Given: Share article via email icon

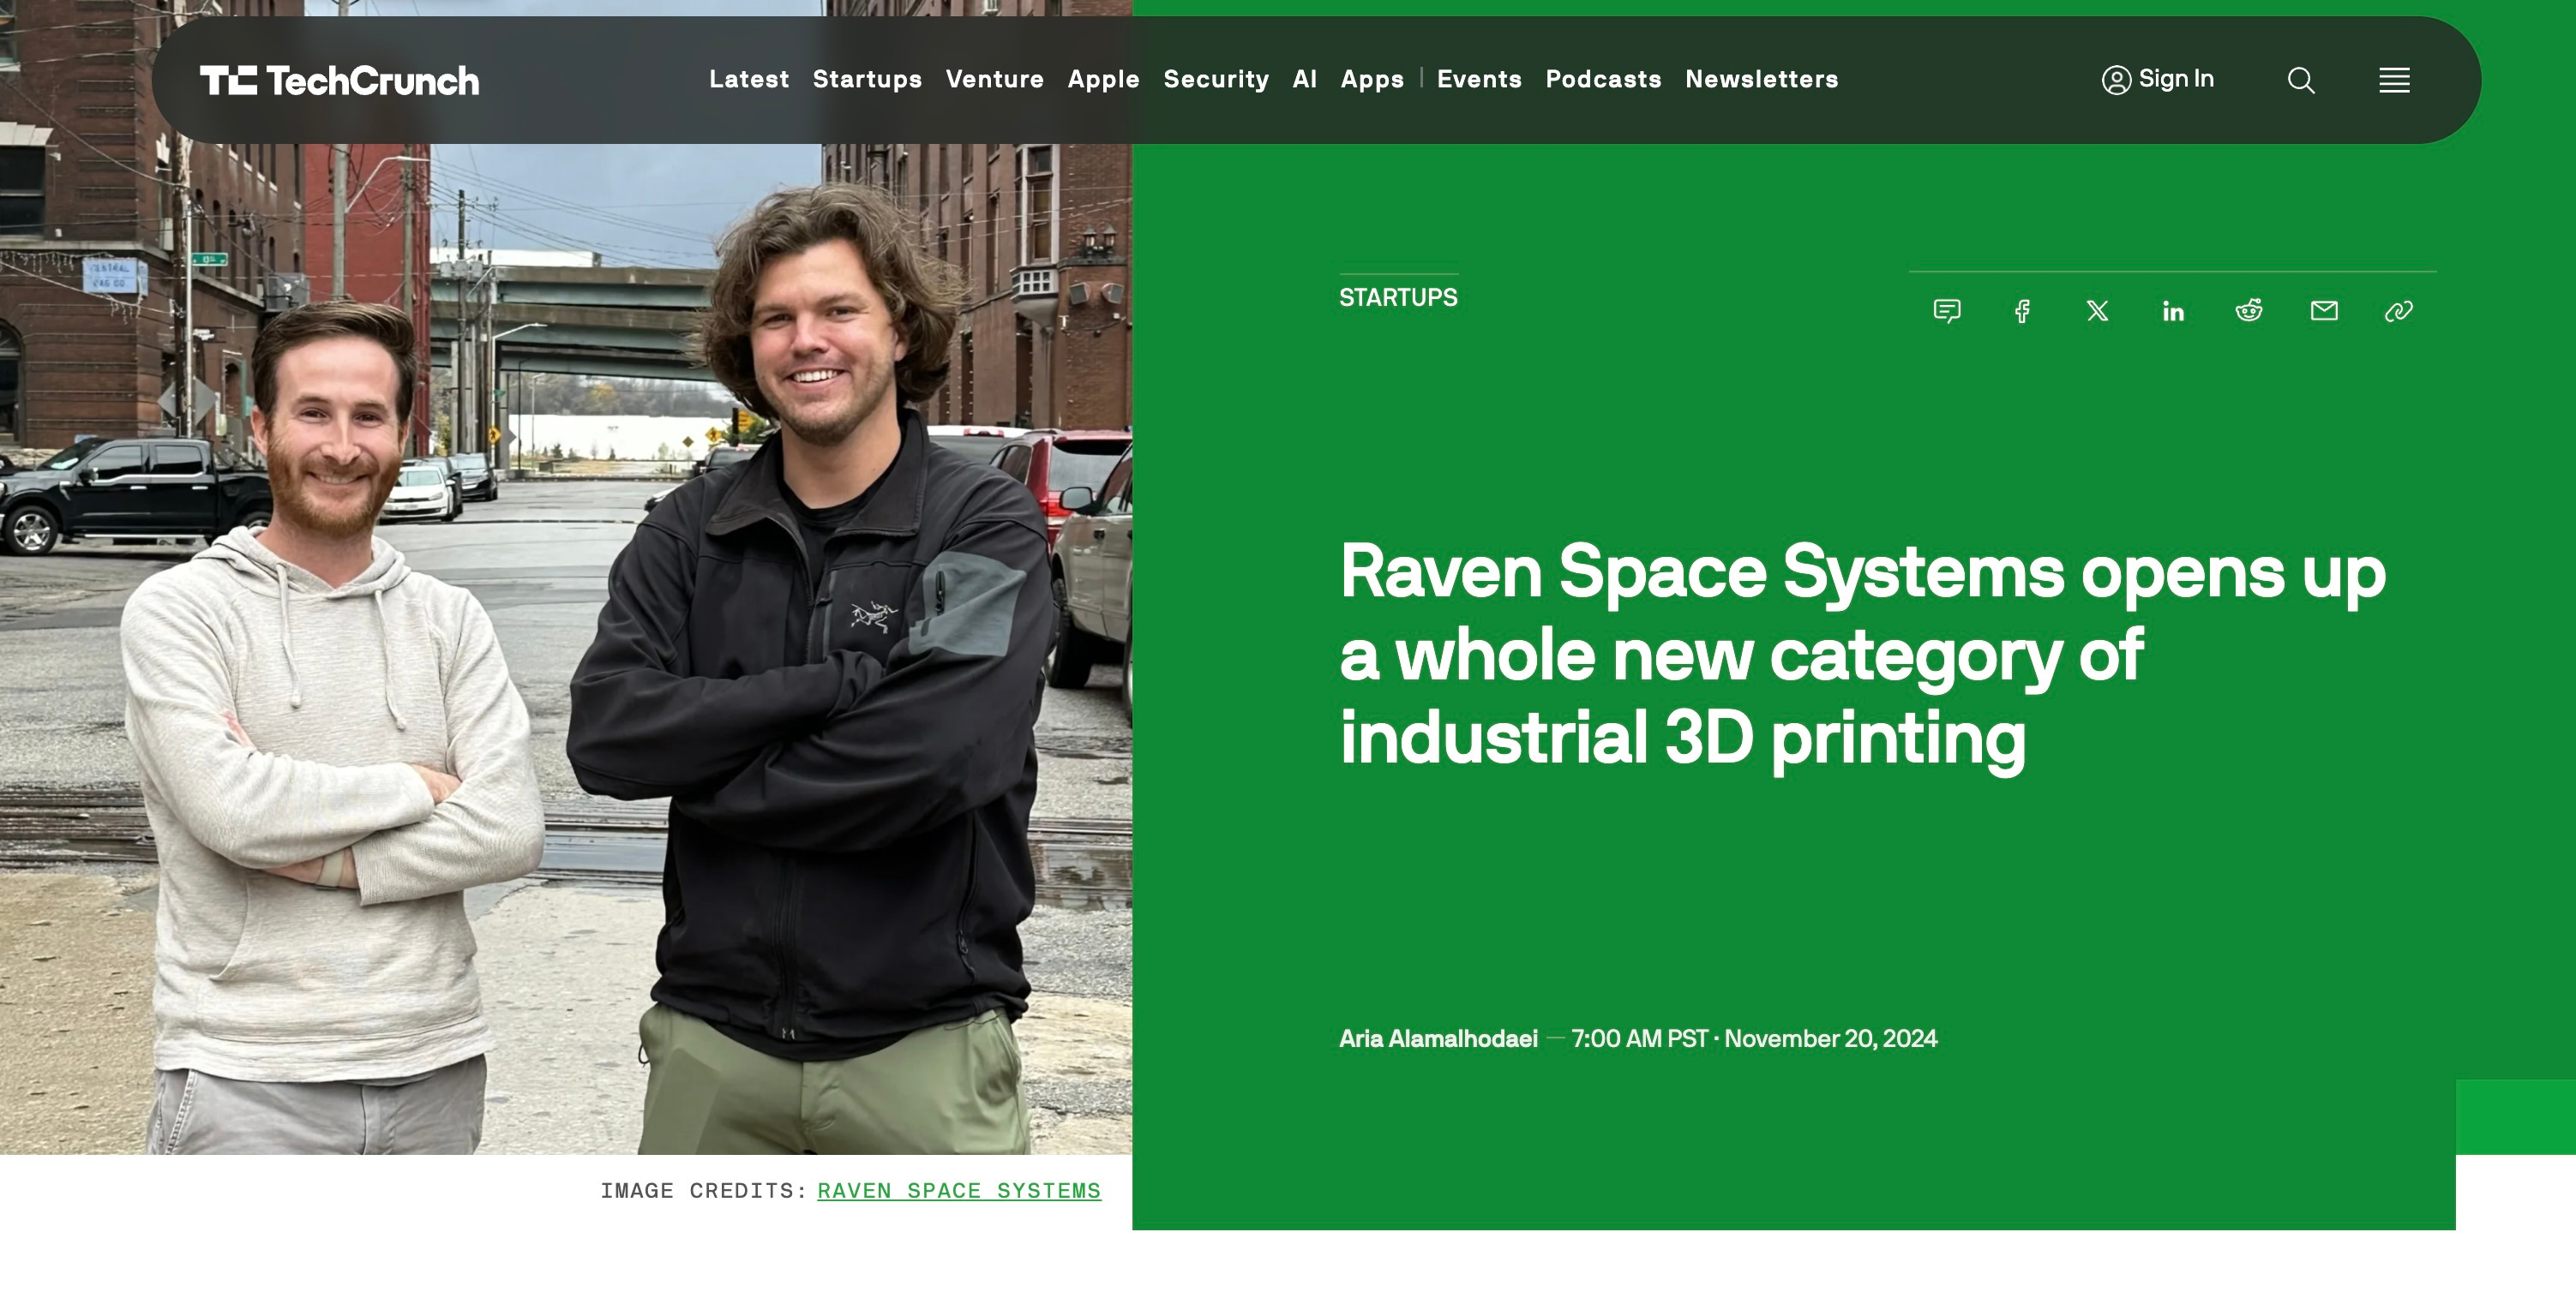Looking at the screenshot, I should coord(2324,311).
